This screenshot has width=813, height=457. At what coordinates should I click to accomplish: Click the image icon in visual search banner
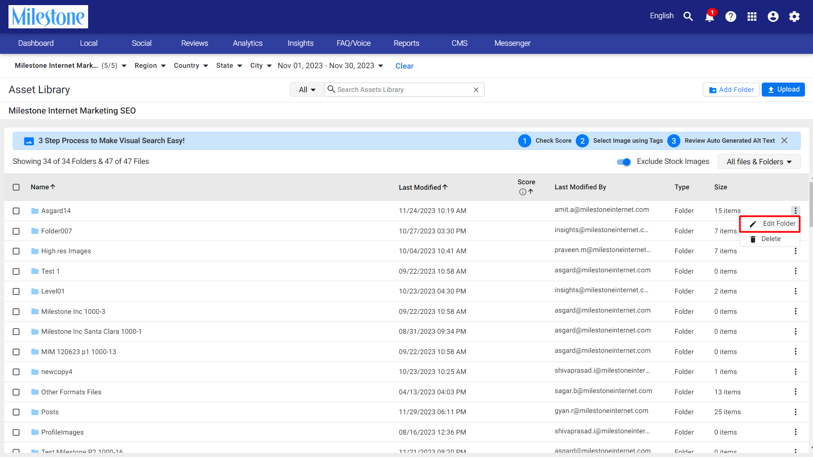(x=29, y=141)
